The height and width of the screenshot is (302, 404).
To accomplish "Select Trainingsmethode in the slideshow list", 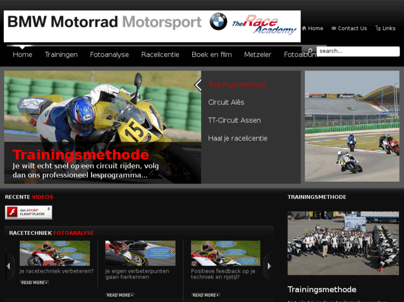I will pos(237,84).
